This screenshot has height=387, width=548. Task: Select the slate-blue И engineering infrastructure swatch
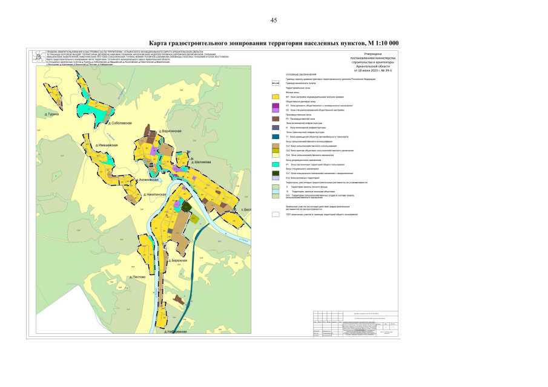(276, 128)
